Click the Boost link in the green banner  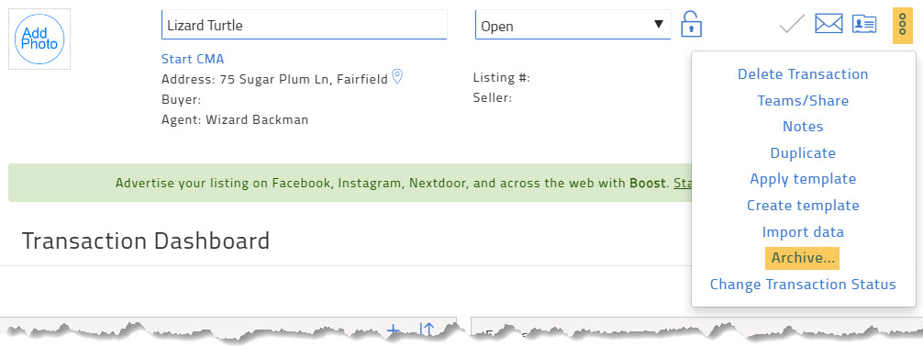click(x=648, y=183)
